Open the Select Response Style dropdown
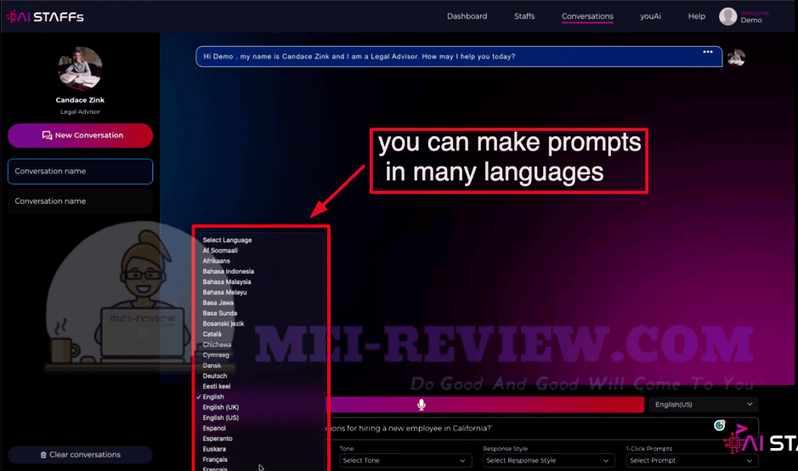 [x=549, y=460]
